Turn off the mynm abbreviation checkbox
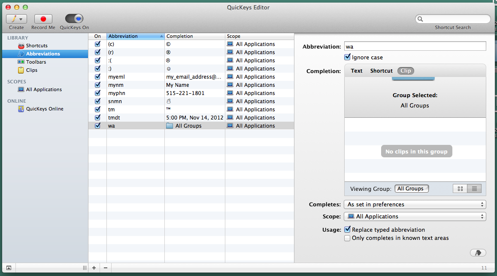497x276 pixels. 97,85
